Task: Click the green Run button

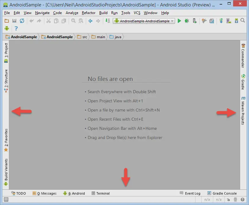Action: 179,21
